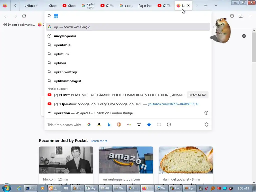Open bbc.com Pocket story thumbnail
Viewport: 256px width, 192px height.
66,160
